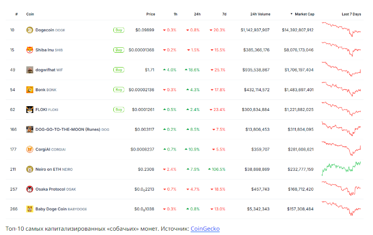
Task: Sort by the Price column header
Action: 151,14
